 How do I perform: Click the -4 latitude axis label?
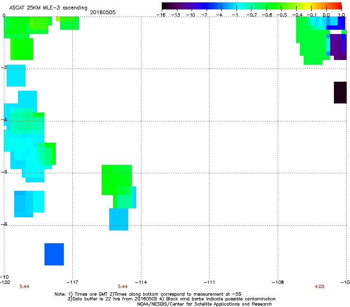[x=4, y=119]
